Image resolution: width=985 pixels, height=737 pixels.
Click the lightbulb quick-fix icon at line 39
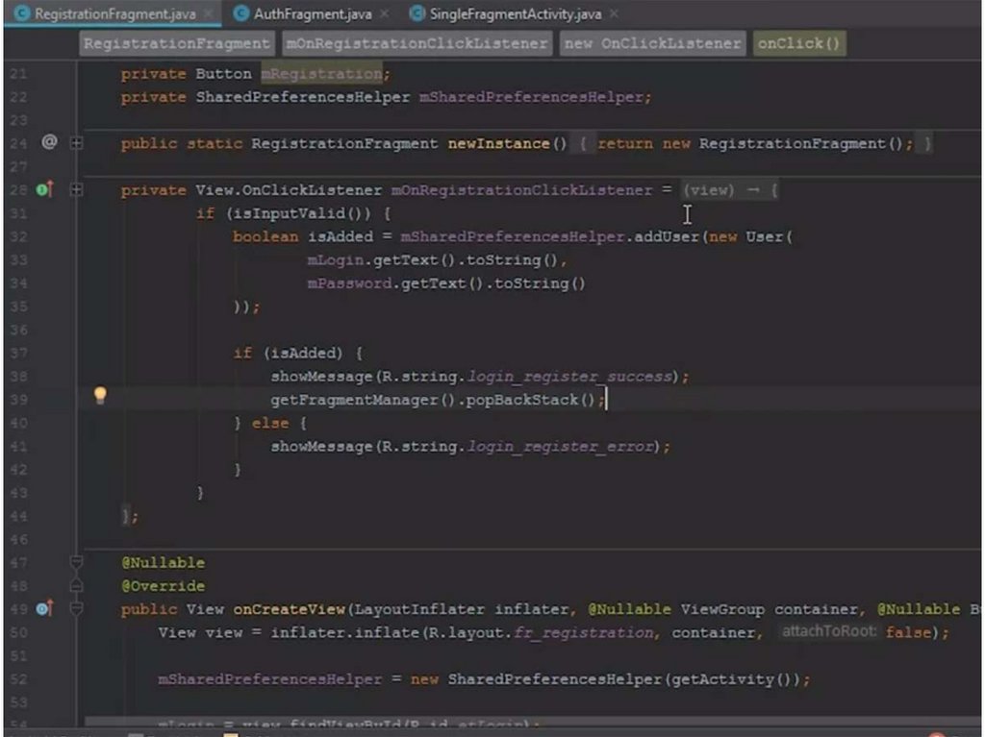coord(99,396)
